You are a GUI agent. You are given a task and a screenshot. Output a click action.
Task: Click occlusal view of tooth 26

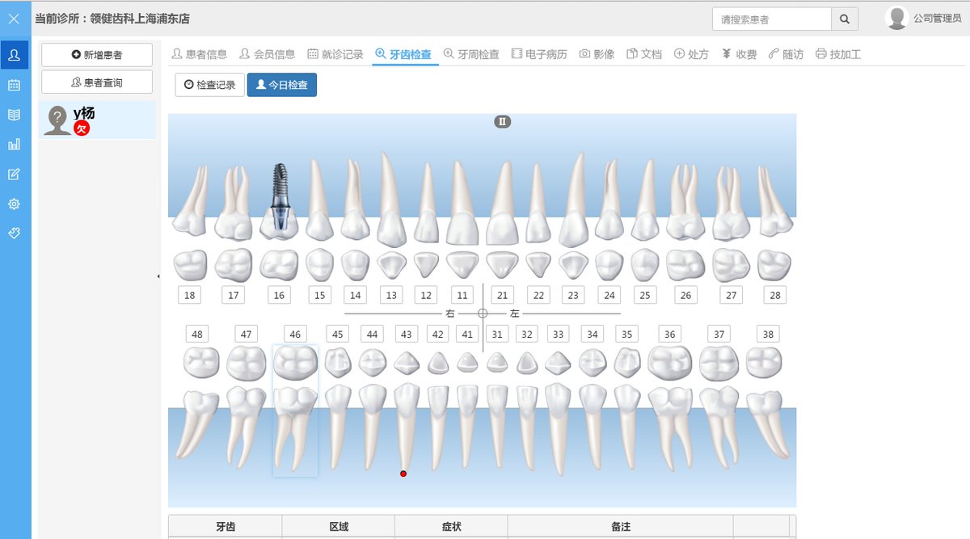685,264
